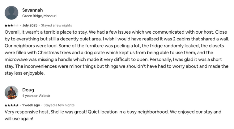
Task: Click 'Stayed a few nights' on Savannah's review
Action: 56,25
